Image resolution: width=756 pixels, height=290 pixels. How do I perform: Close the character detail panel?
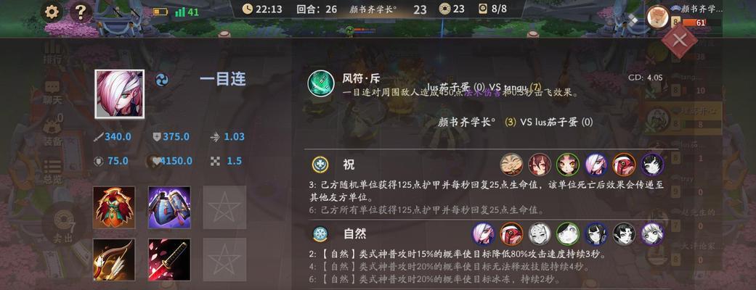pyautogui.click(x=679, y=41)
